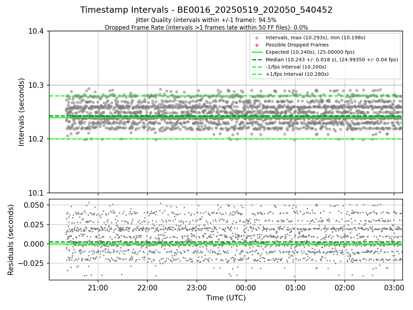Click the "Time (UTC)" x-axis label
Screen dimensions: 413x310
[x=226, y=298]
